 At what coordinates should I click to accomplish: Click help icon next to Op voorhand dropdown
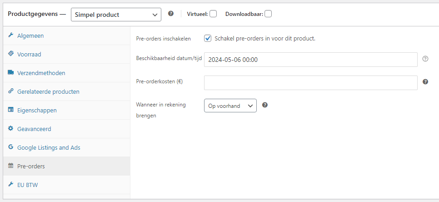point(265,105)
